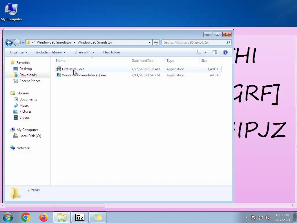Expand arrow between the two breadcrumb folders

75,42
